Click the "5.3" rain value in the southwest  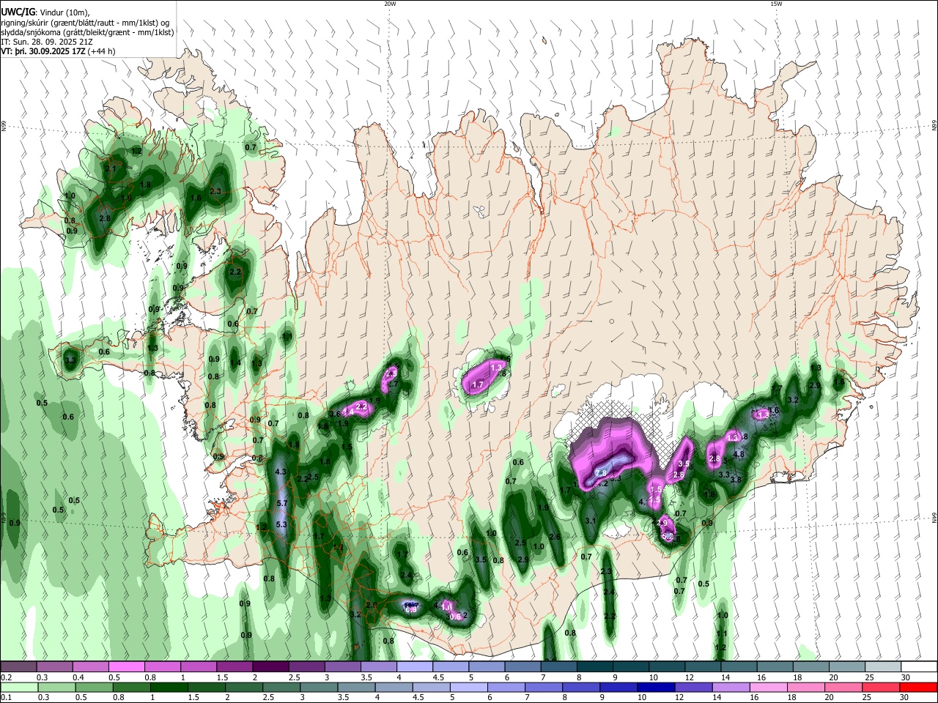pyautogui.click(x=281, y=525)
